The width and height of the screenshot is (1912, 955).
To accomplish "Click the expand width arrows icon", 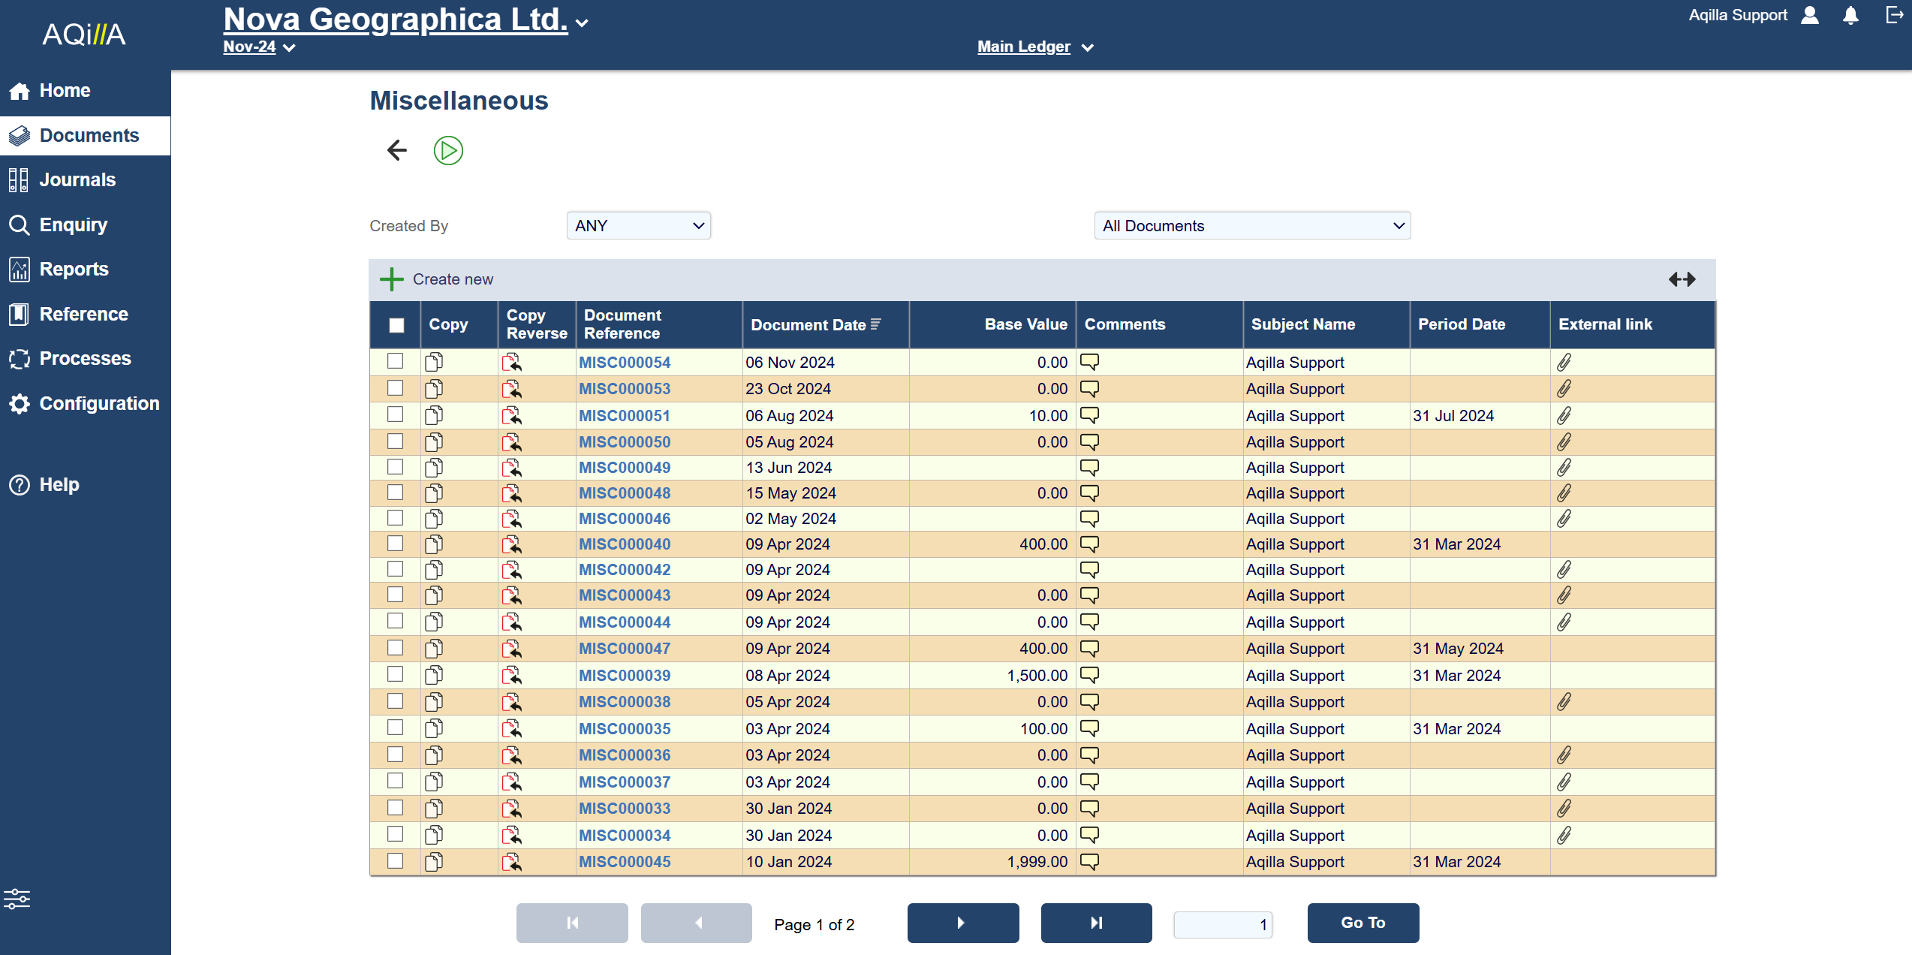I will pos(1682,279).
